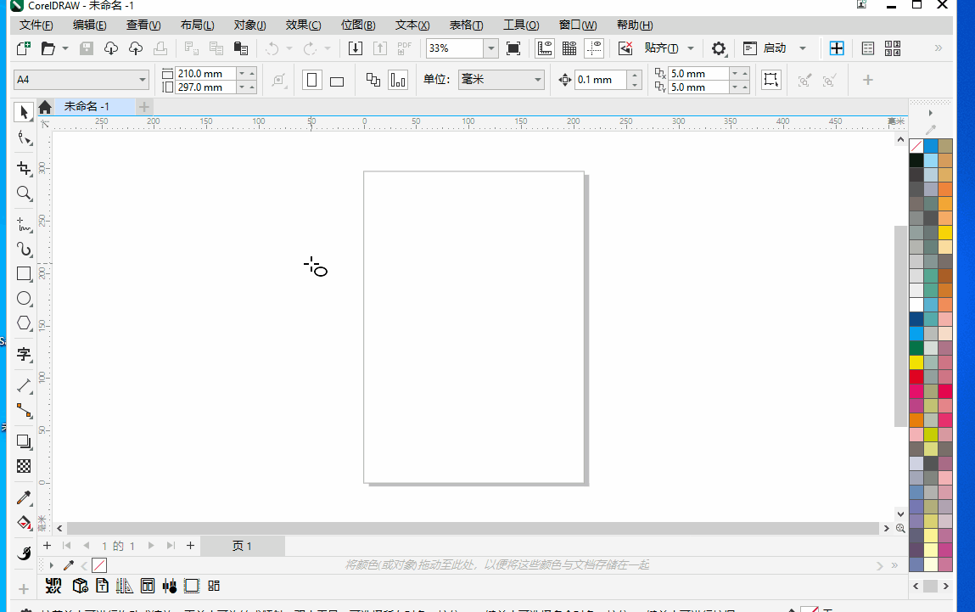Open the 效果 (Effects) menu
975x612 pixels.
tap(303, 25)
